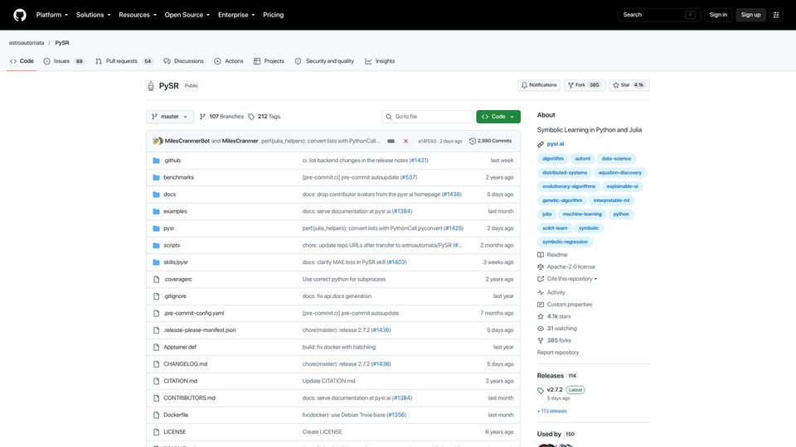Open the CHANGELOG.md file

(185, 364)
